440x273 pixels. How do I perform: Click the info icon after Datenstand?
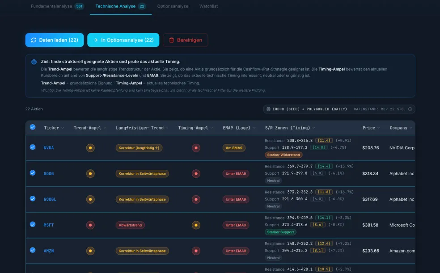pos(410,109)
